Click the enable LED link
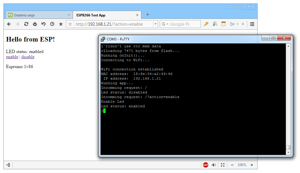The image size is (300, 173). 12,57
